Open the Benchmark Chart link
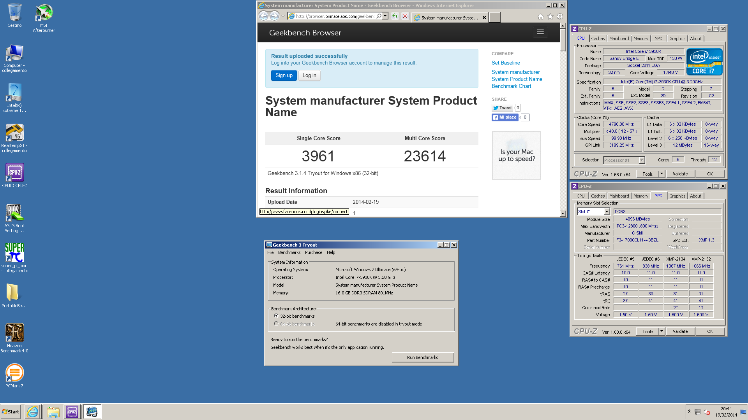 tap(511, 86)
